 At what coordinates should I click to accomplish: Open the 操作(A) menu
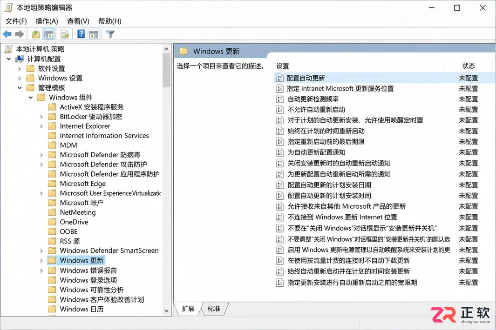click(47, 21)
